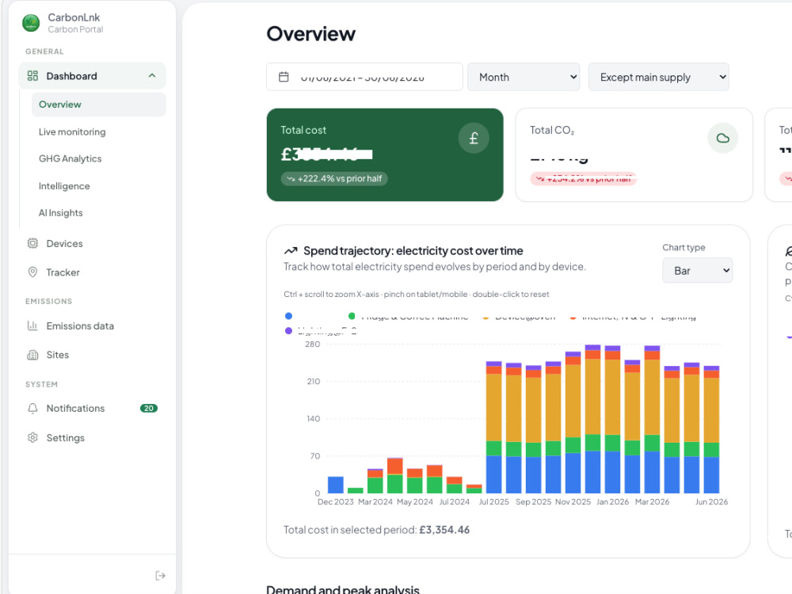Click the SYSTEM section heading
The width and height of the screenshot is (792, 594).
[41, 384]
